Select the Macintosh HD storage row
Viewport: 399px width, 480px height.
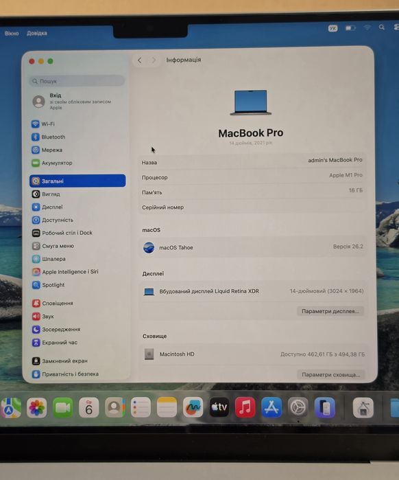[253, 354]
